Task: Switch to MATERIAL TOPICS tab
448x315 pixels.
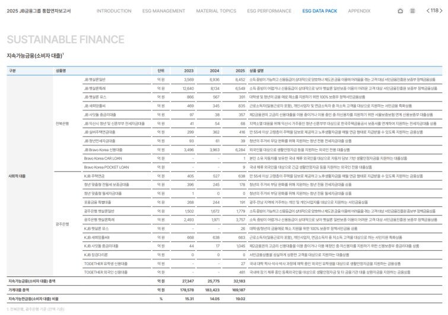Action: pos(216,11)
